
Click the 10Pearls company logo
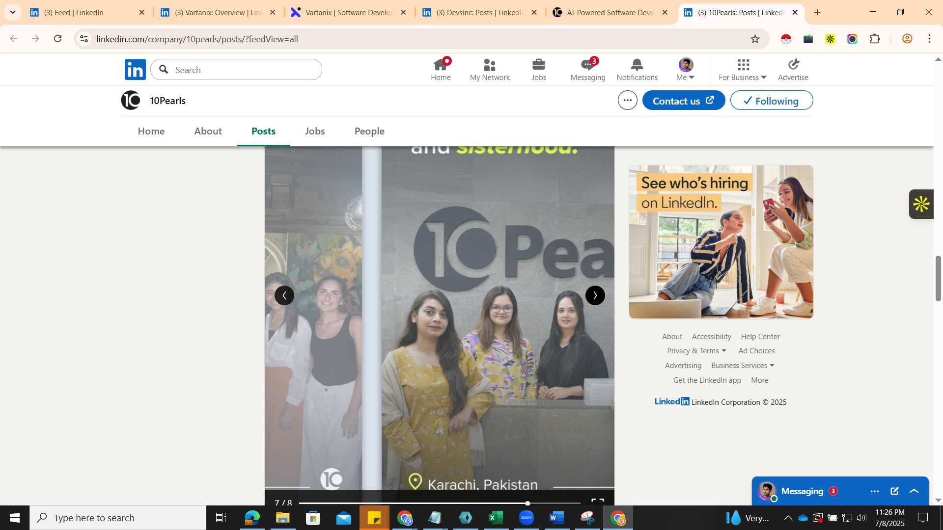(x=131, y=100)
